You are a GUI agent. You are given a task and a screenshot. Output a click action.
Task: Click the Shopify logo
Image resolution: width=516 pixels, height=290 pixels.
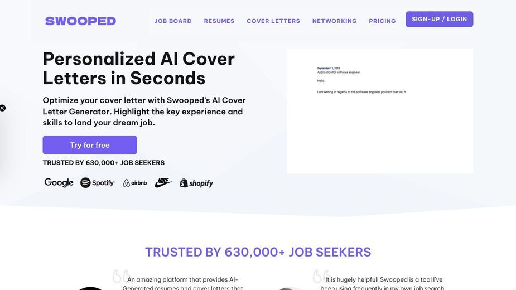(196, 183)
